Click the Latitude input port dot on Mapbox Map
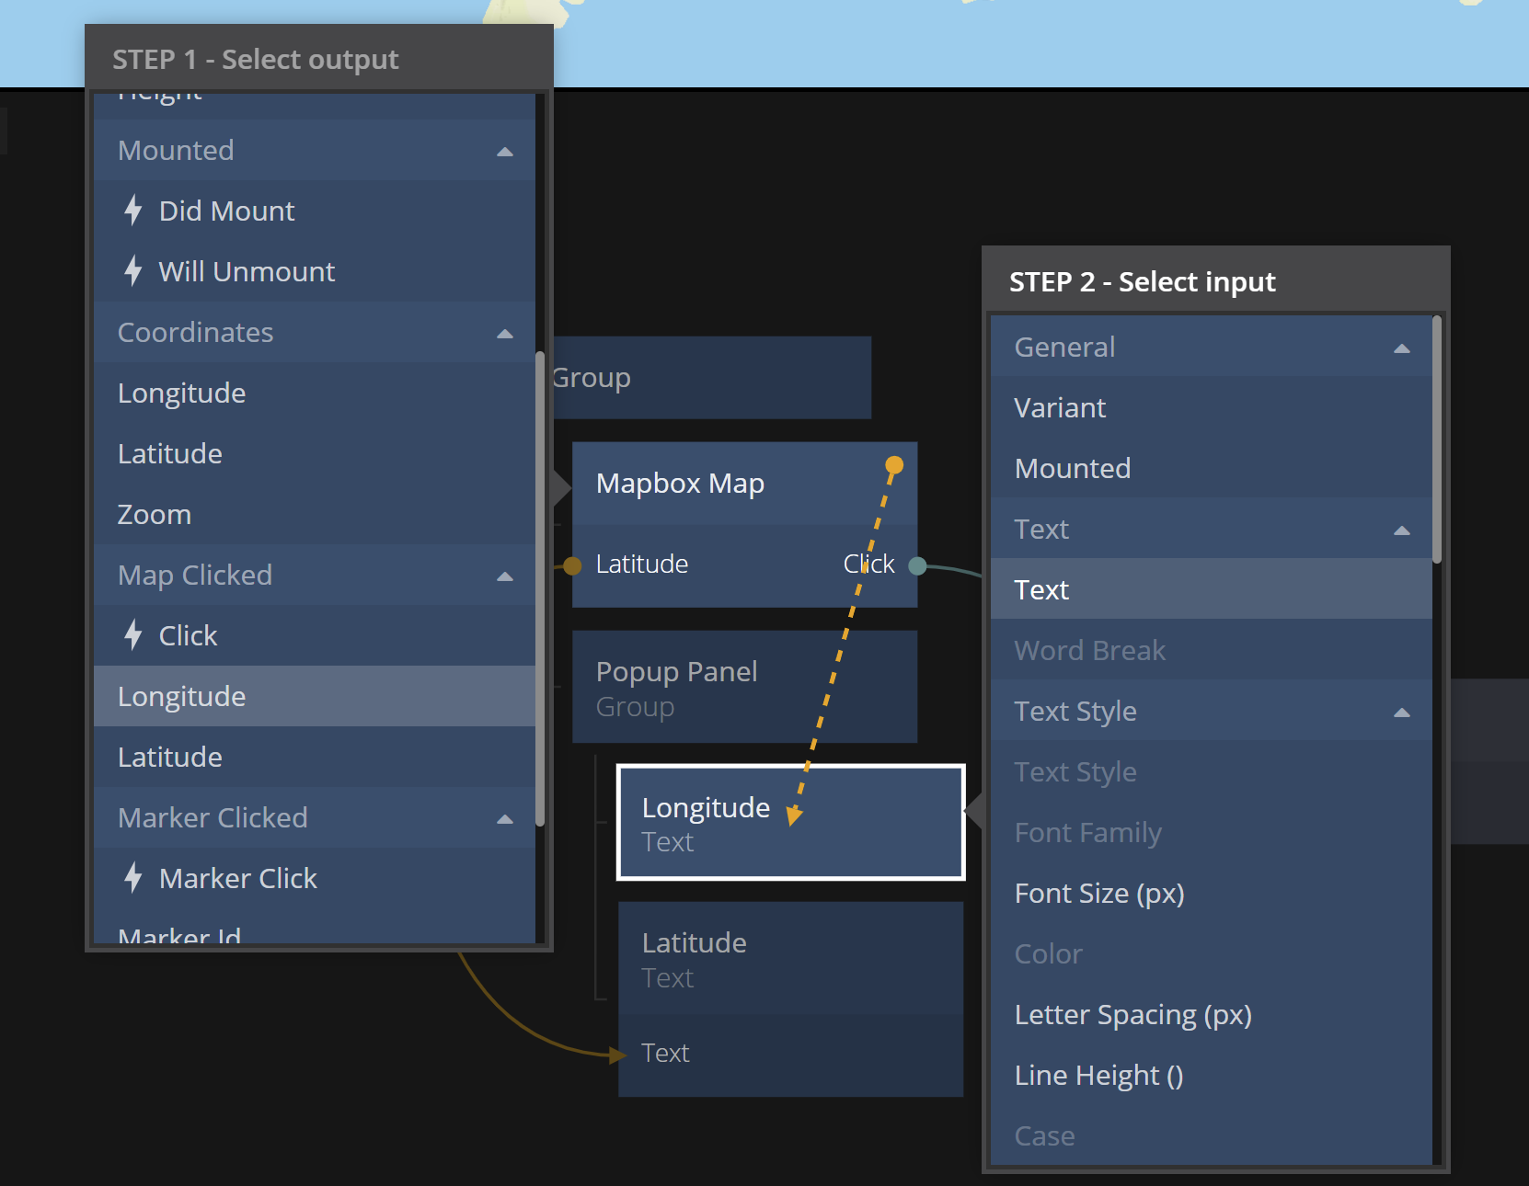 point(572,565)
